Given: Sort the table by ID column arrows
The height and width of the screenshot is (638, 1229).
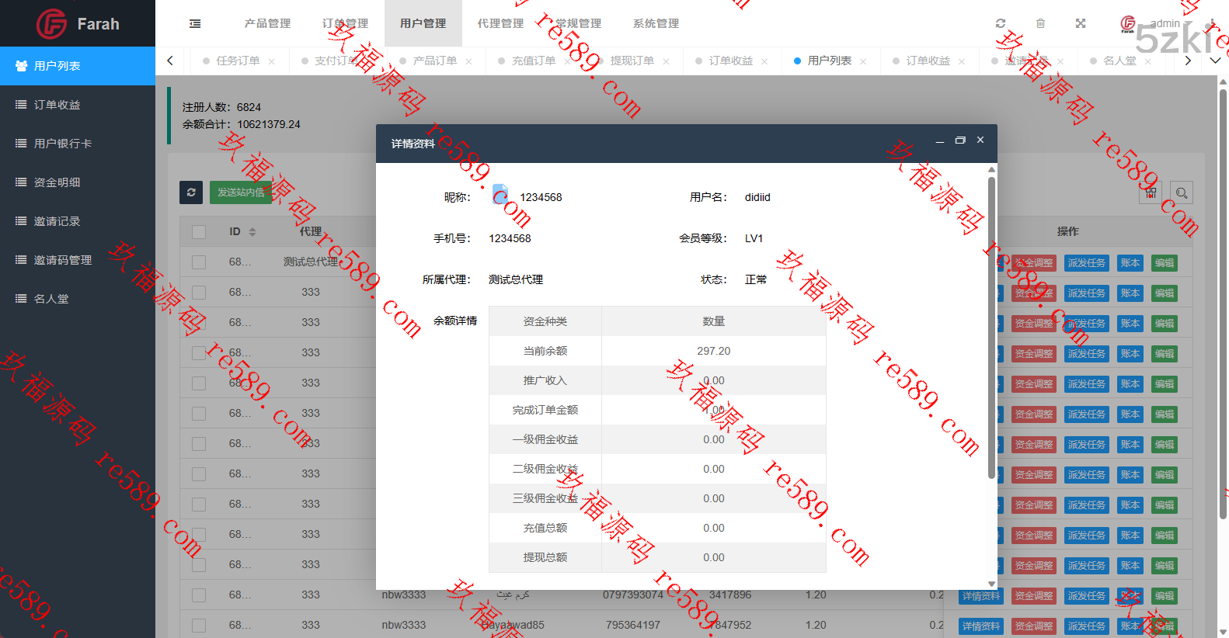Looking at the screenshot, I should (x=252, y=232).
